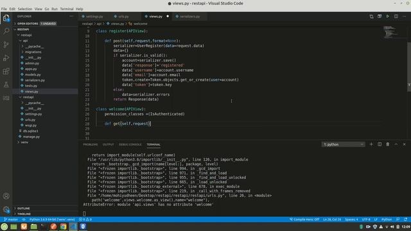Change the Python language mode

(x=387, y=219)
